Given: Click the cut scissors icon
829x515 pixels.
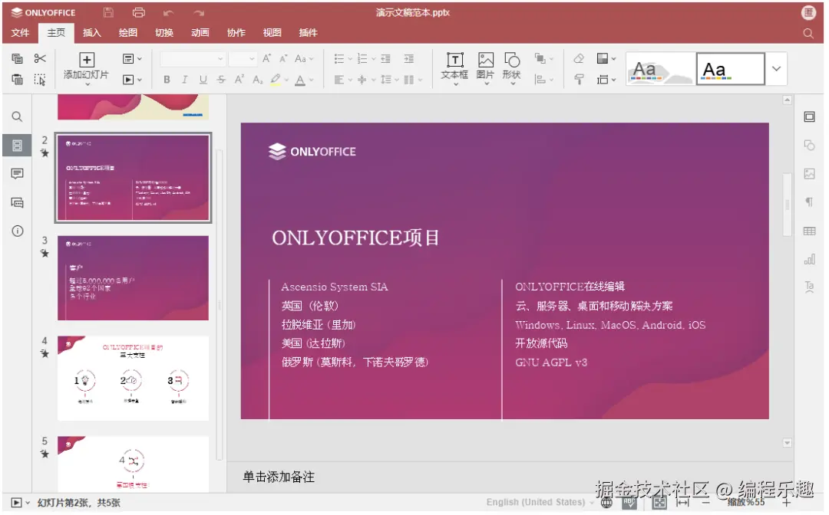Looking at the screenshot, I should tap(40, 58).
